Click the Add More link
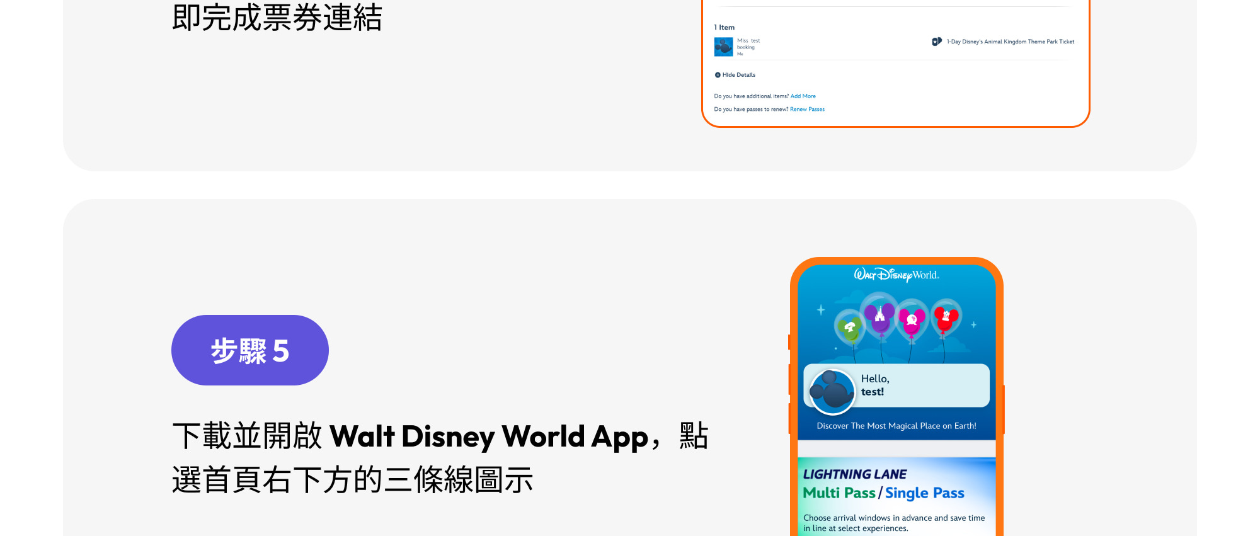The height and width of the screenshot is (536, 1260). pyautogui.click(x=803, y=96)
